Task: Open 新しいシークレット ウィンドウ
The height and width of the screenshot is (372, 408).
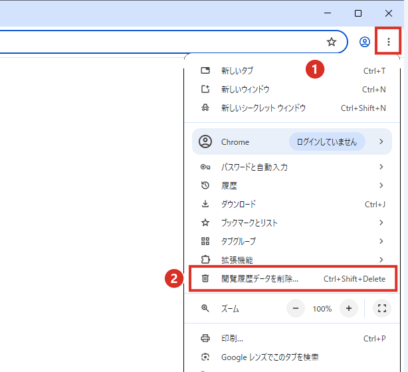Action: 292,108
